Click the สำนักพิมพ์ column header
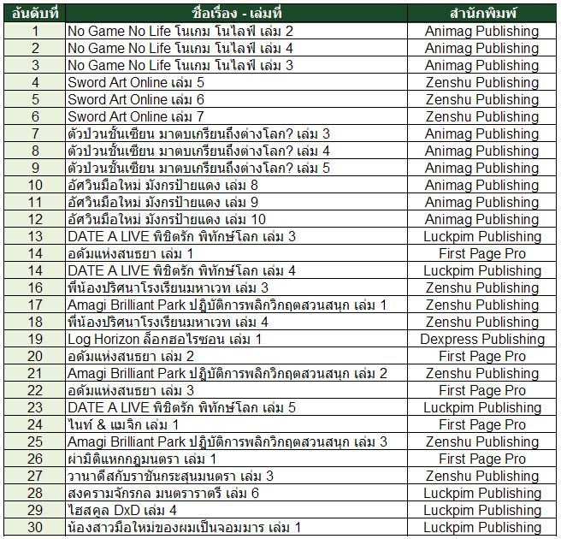This screenshot has width=561, height=539. 482,13
